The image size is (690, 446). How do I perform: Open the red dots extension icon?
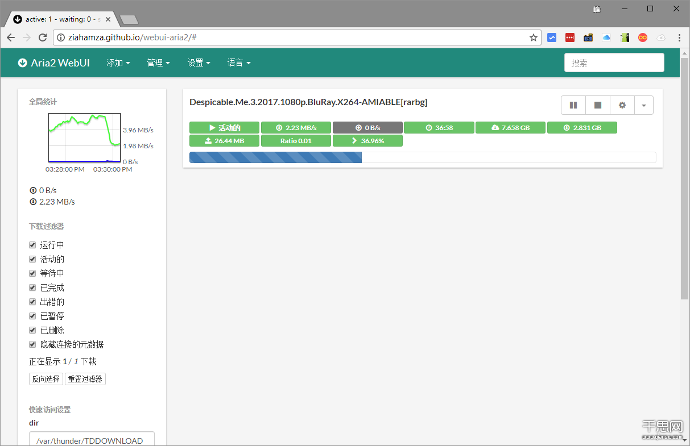(x=570, y=37)
